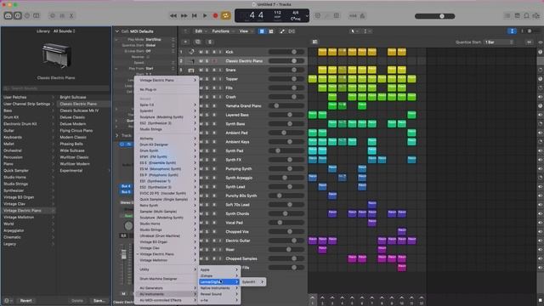Solo the Snare track
The height and width of the screenshot is (306, 544).
click(207, 70)
